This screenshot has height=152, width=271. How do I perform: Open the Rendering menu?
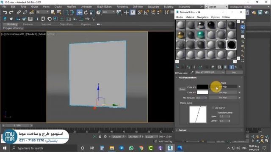122,7
